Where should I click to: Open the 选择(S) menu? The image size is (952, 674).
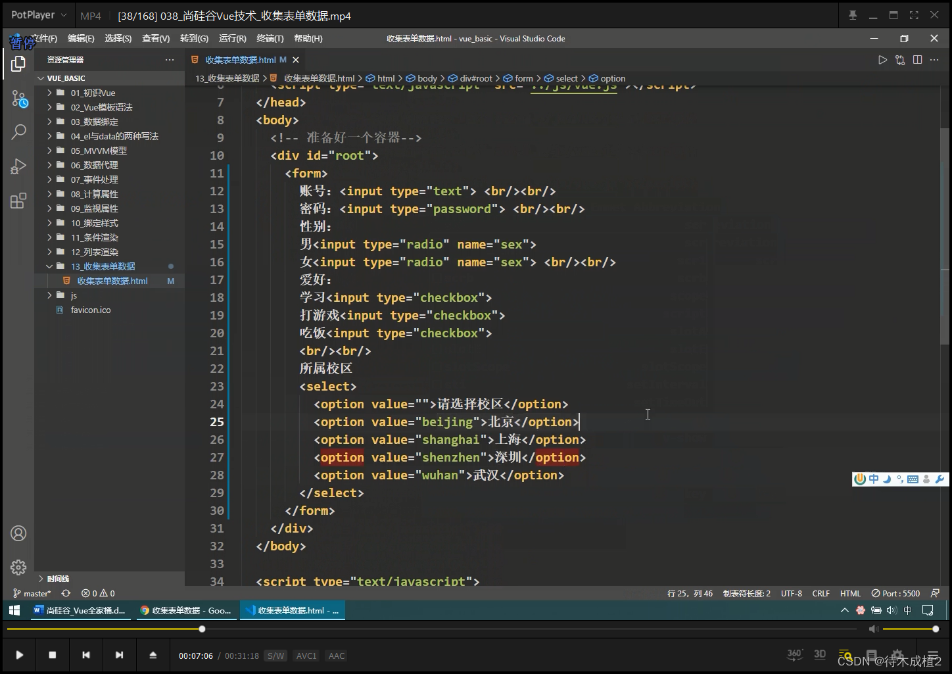click(x=118, y=39)
